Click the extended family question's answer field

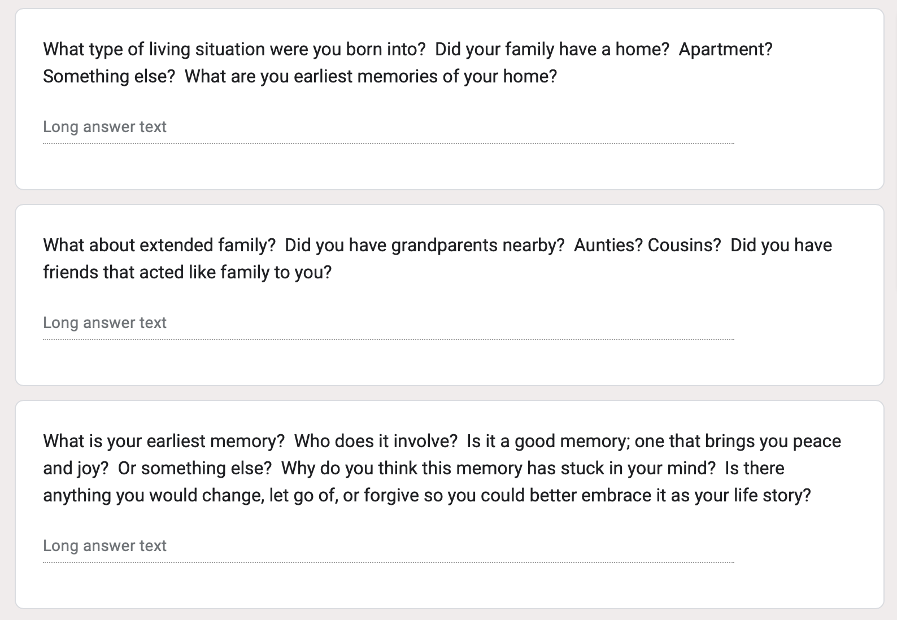(389, 323)
